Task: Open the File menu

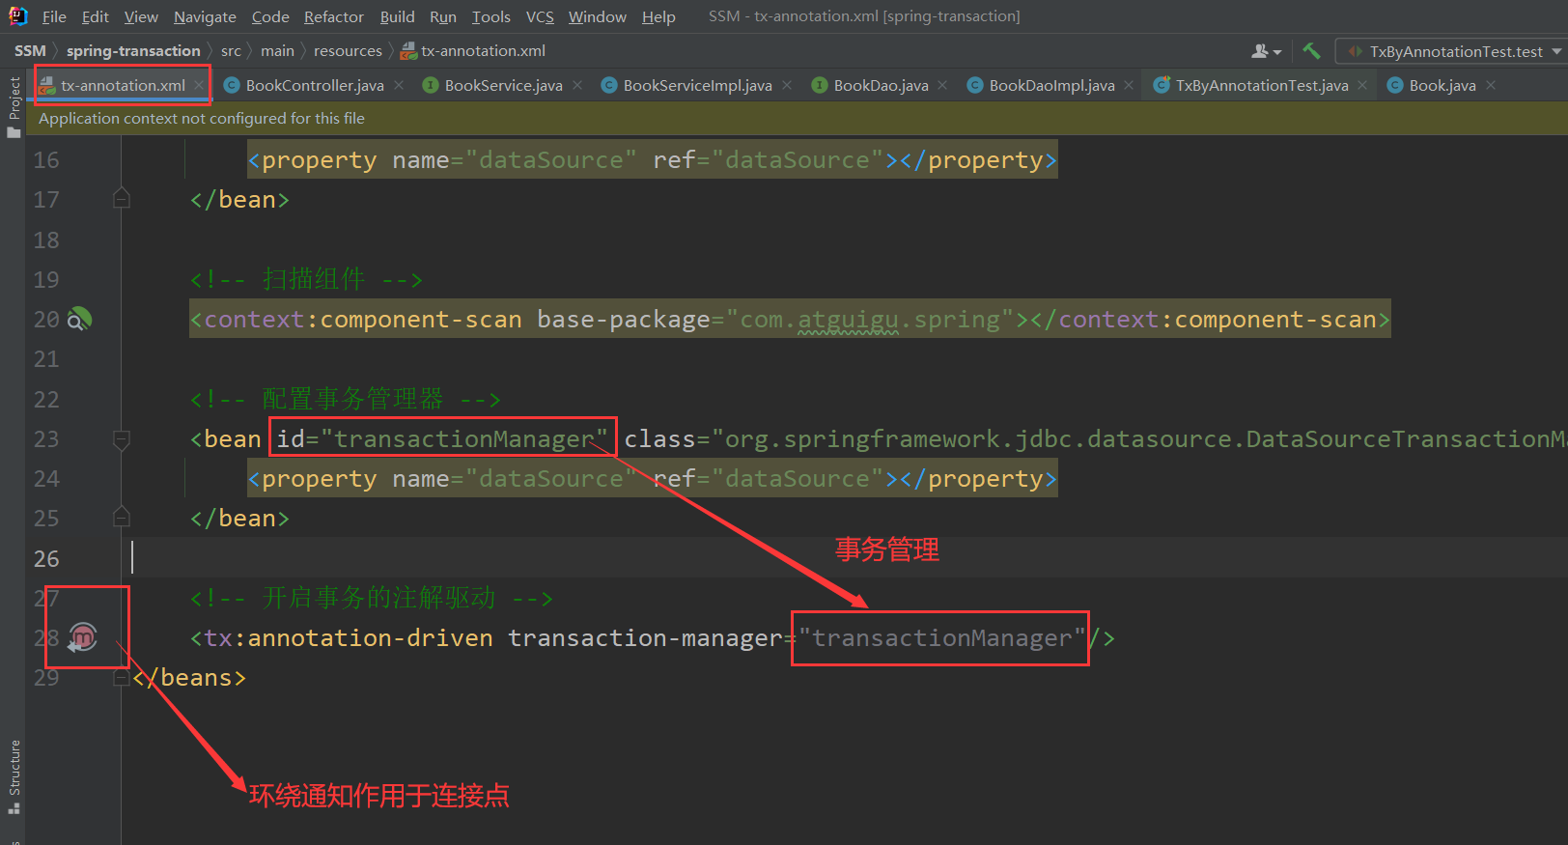Action: tap(54, 16)
